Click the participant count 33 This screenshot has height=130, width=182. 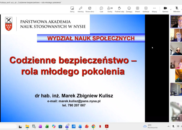tap(112, 8)
